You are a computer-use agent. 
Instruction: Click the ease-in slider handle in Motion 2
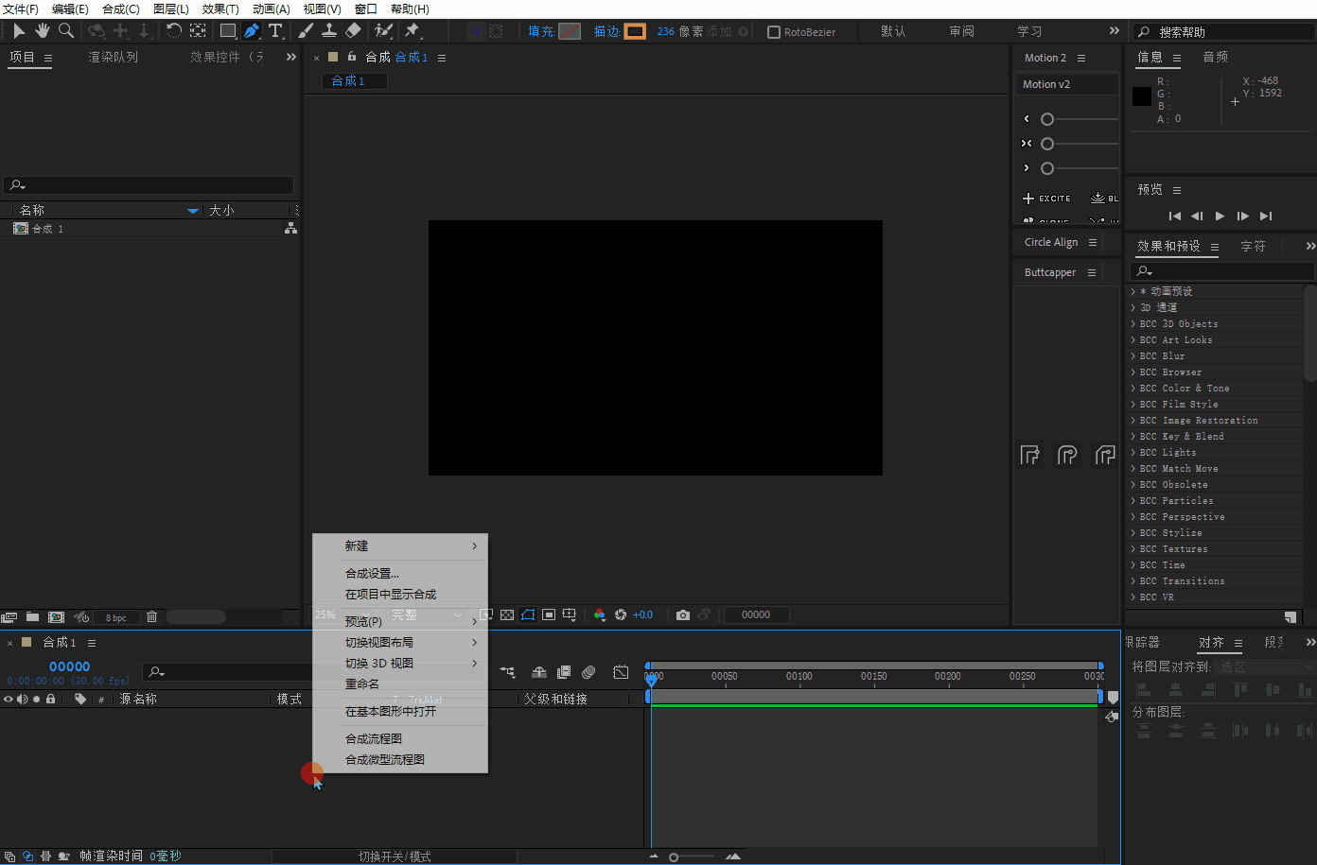click(x=1047, y=119)
